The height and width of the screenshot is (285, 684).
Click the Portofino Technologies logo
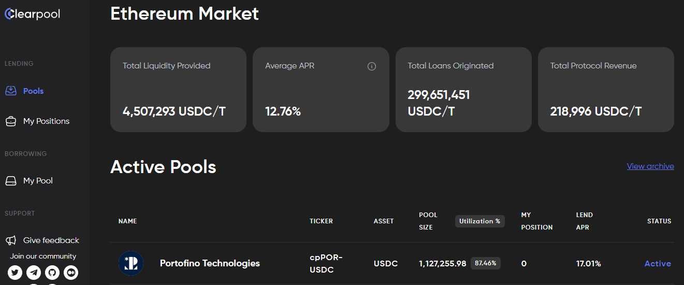(130, 263)
